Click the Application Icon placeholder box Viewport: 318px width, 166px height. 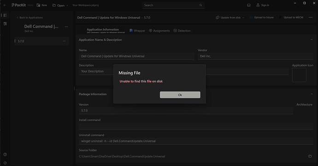[299, 75]
